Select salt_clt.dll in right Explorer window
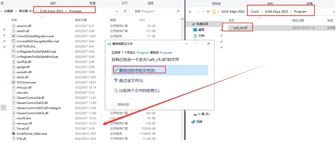Screen dimensions: 336x145 [240, 28]
